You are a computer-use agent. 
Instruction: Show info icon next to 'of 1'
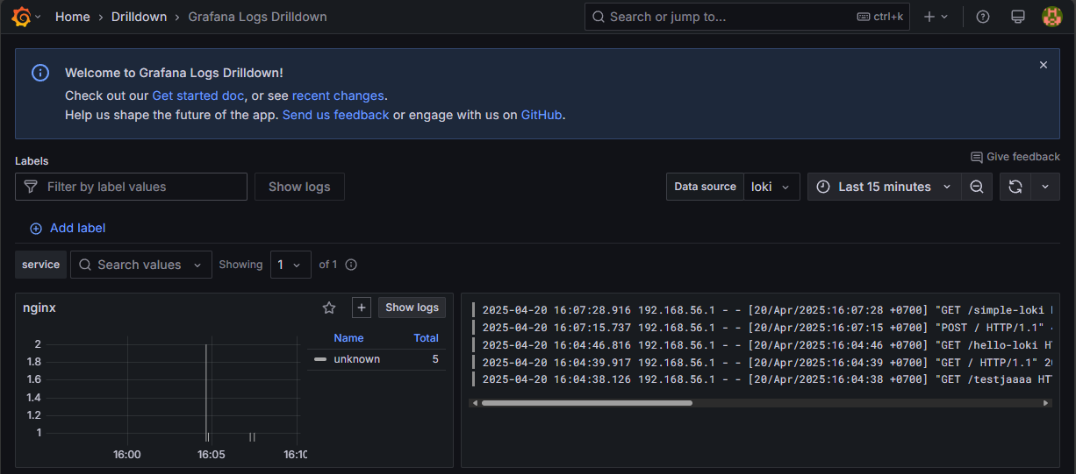pyautogui.click(x=351, y=265)
